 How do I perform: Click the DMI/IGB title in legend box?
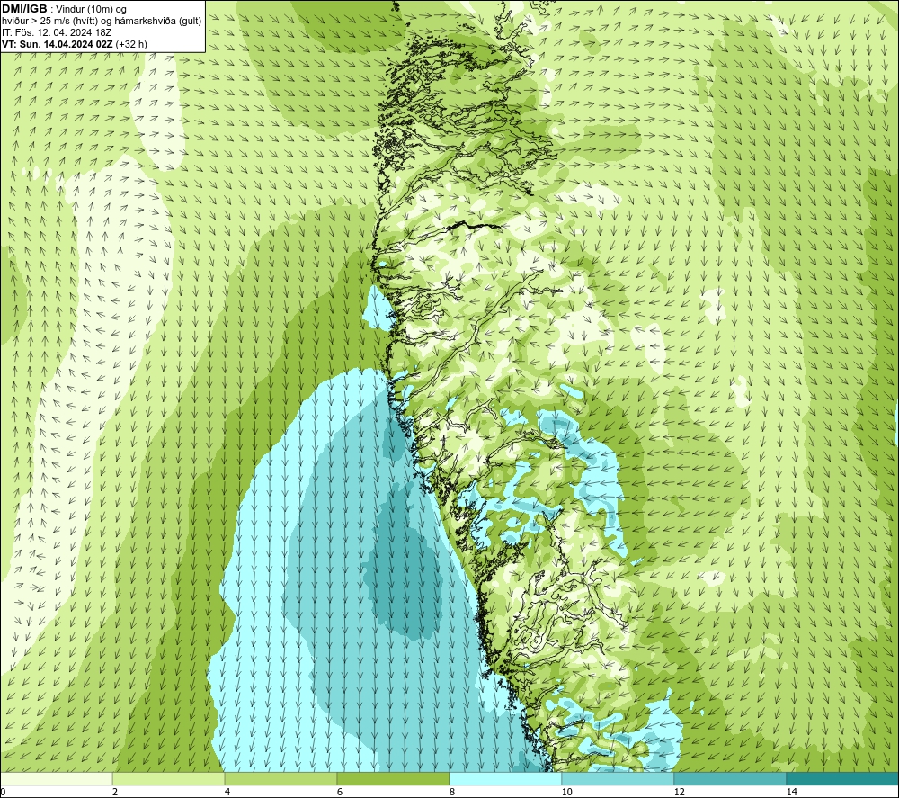coord(24,9)
